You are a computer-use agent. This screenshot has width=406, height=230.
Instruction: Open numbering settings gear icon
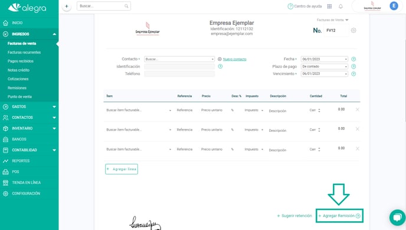tap(353, 30)
